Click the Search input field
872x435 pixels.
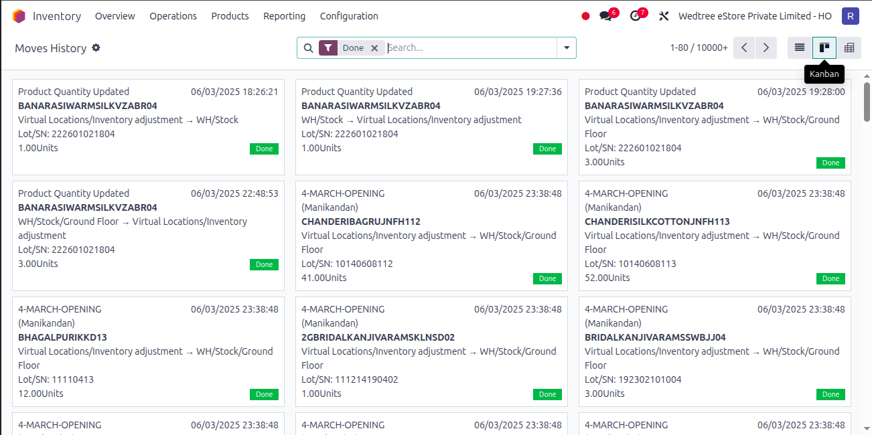(x=471, y=48)
